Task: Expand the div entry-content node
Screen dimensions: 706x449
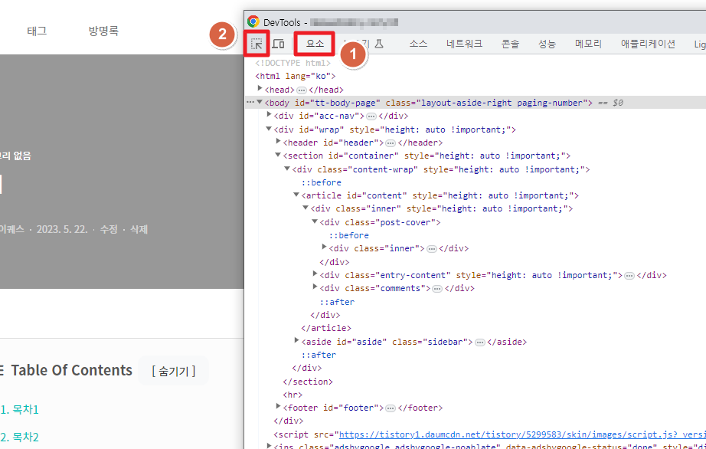Action: pos(315,274)
